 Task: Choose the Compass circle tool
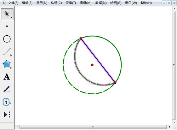click(x=7, y=39)
